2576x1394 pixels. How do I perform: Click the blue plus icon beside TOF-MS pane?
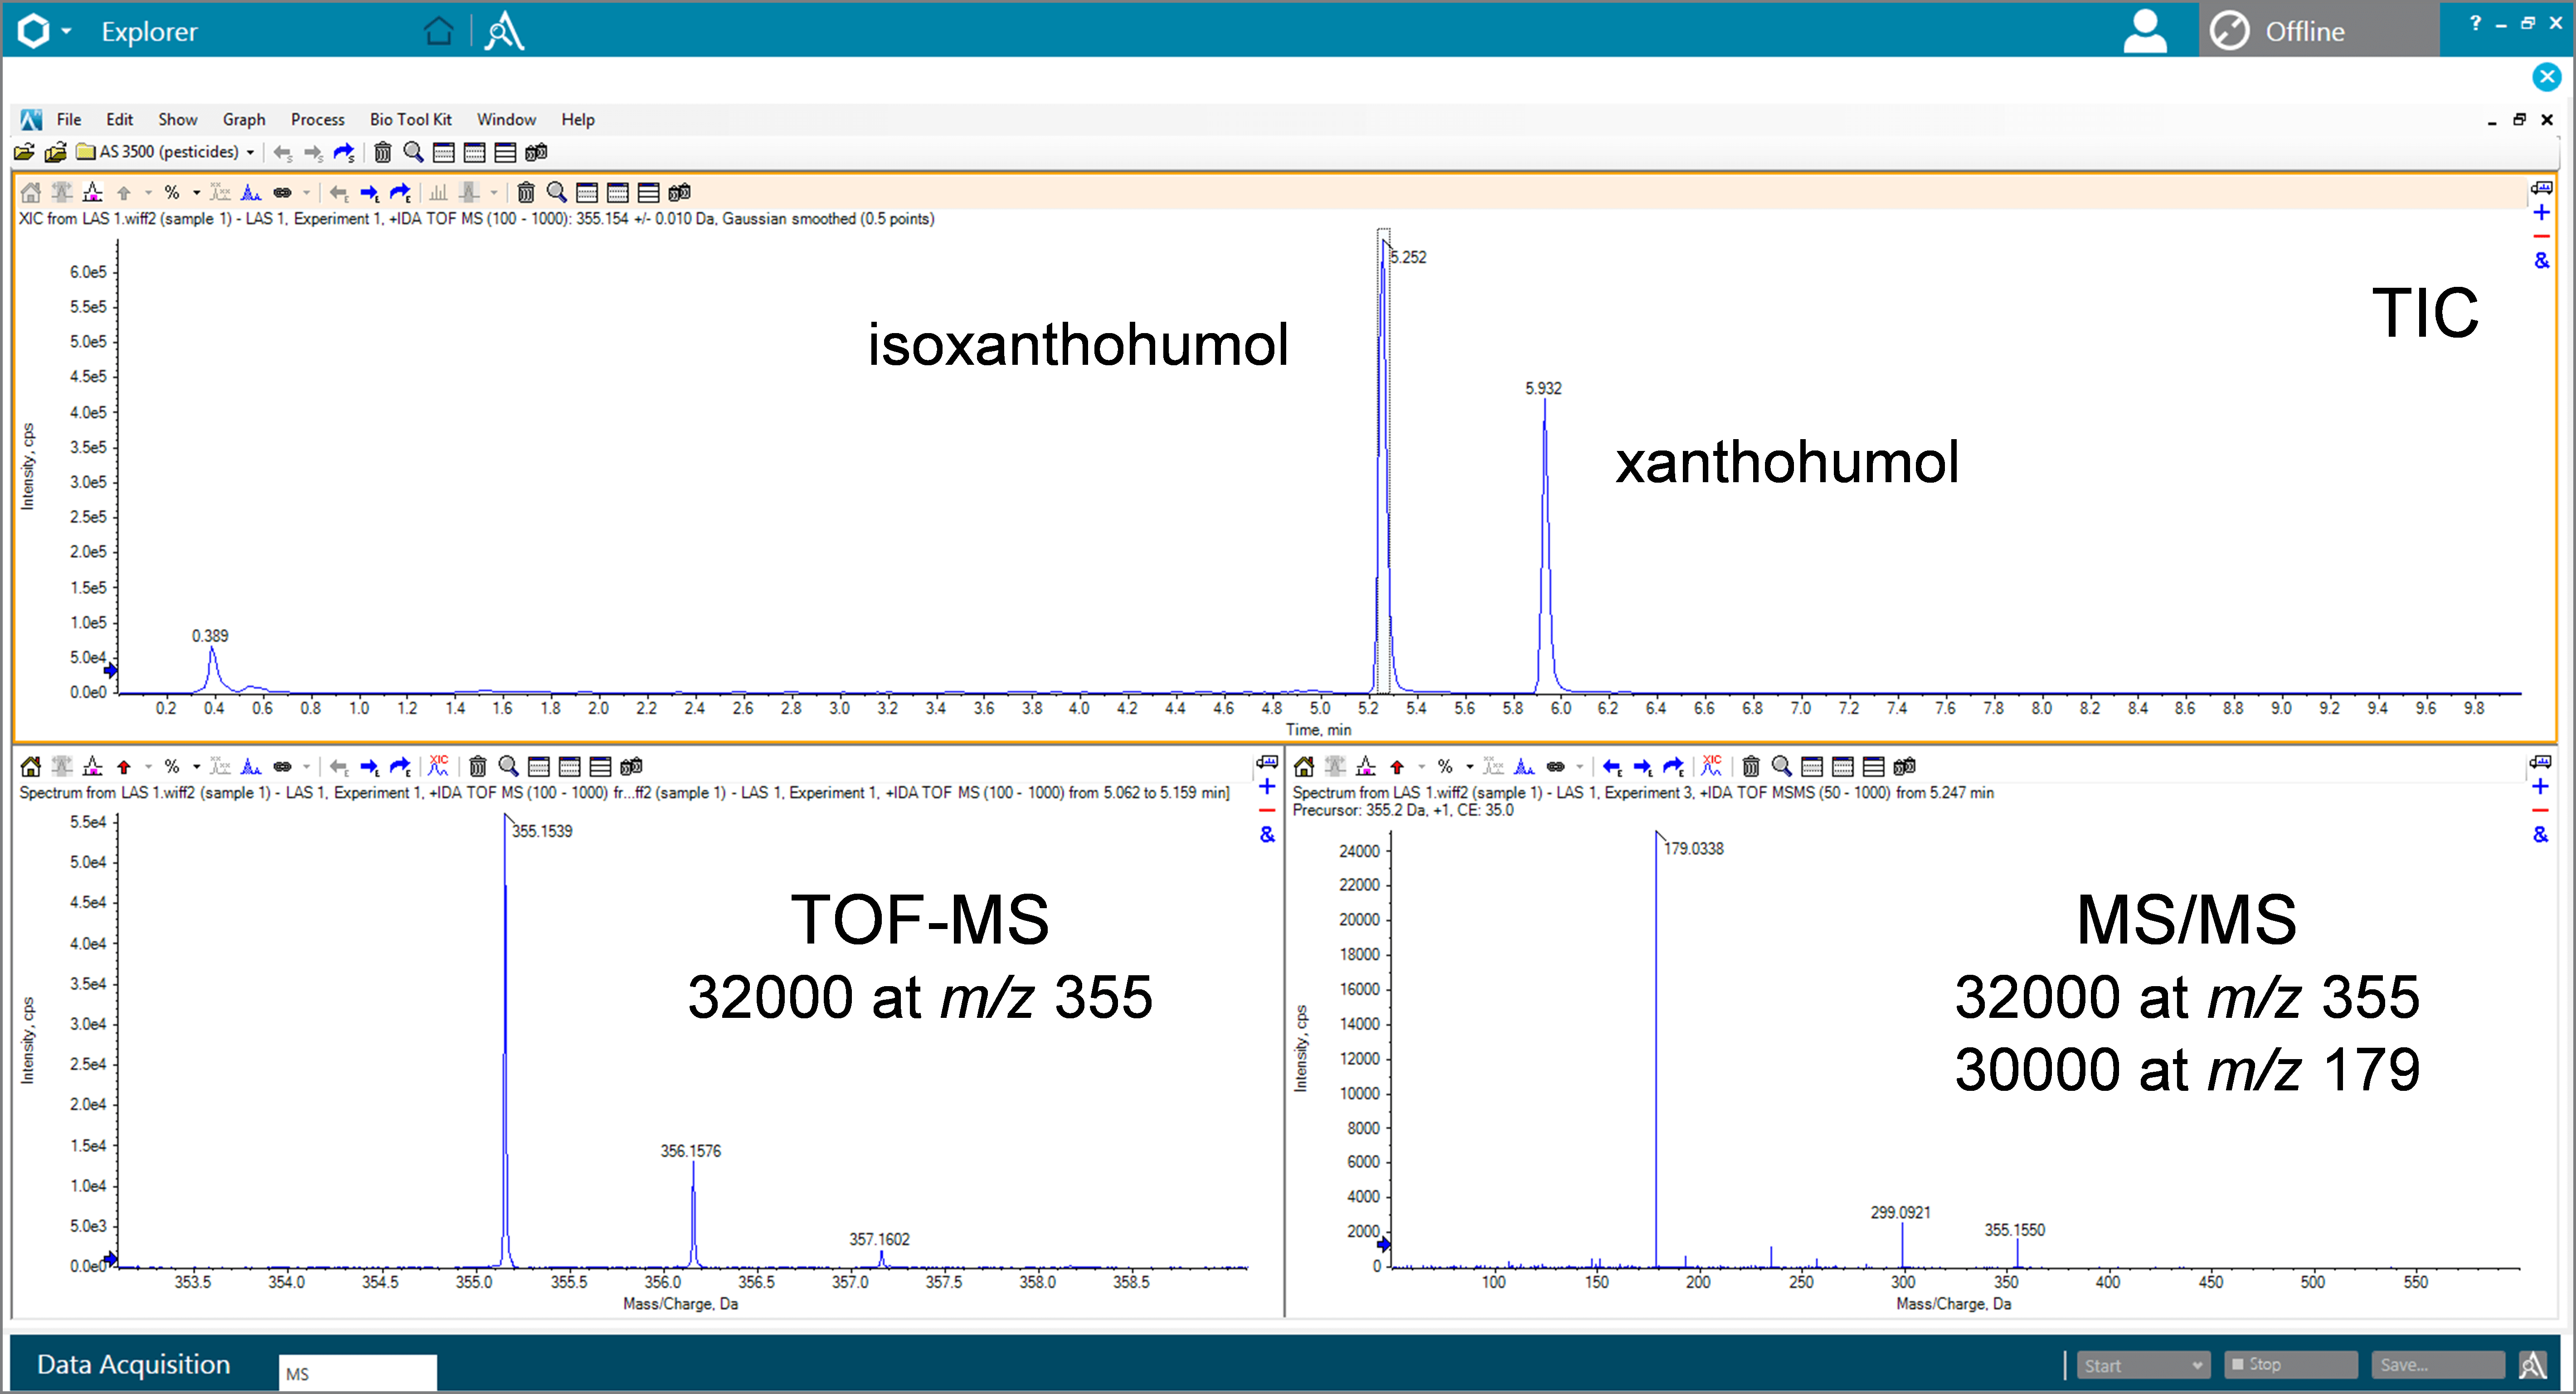pyautogui.click(x=1267, y=786)
